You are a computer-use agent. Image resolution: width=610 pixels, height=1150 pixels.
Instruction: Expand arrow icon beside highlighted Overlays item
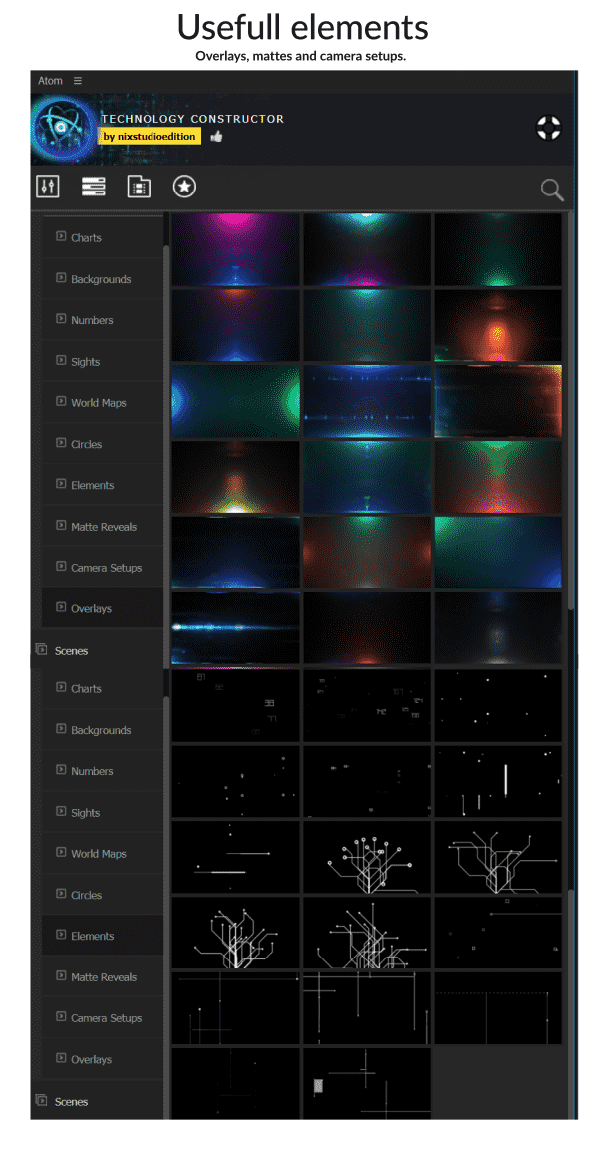pos(61,607)
